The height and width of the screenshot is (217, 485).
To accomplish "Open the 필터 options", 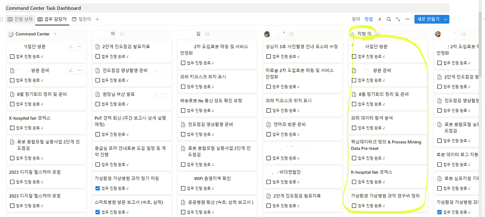I will pos(356,19).
